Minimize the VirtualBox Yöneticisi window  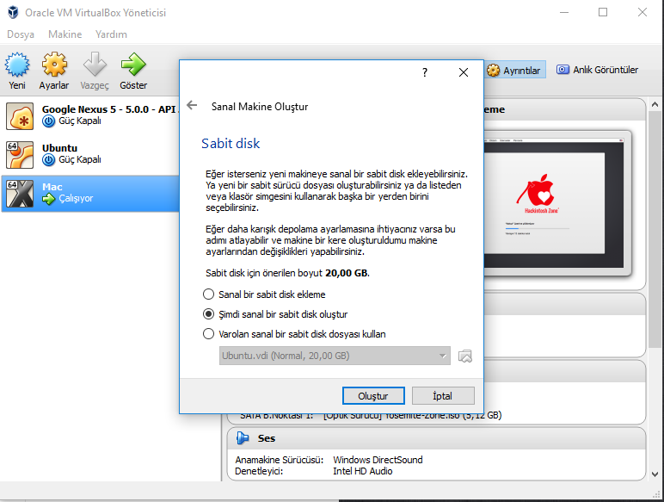tap(564, 12)
